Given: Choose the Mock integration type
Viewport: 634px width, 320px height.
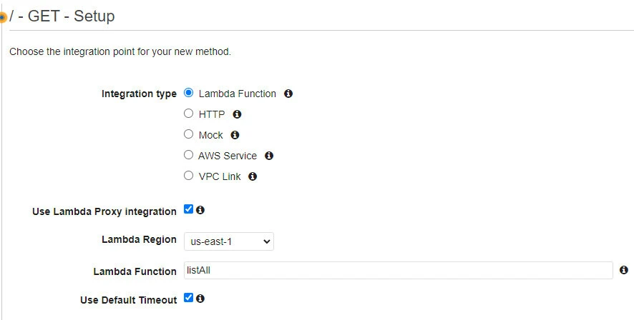Looking at the screenshot, I should pyautogui.click(x=189, y=134).
